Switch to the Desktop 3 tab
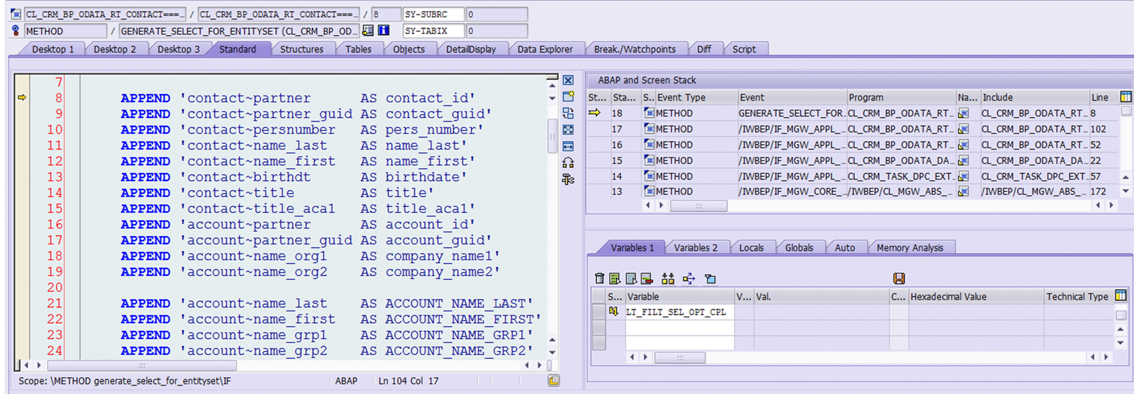This screenshot has width=1134, height=394. (178, 49)
